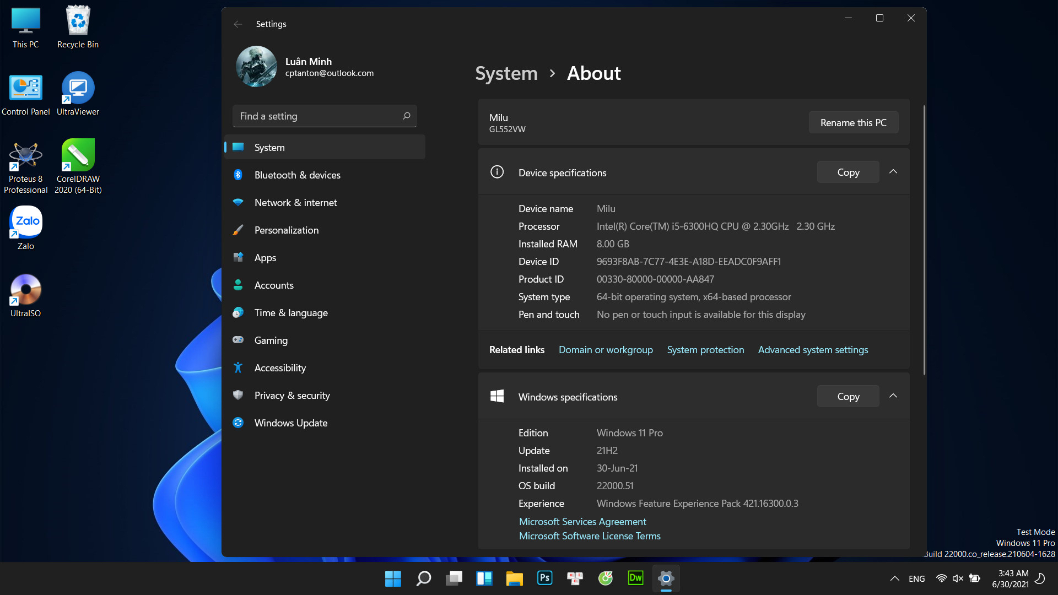Click Rename this PC button
The image size is (1058, 595).
[853, 122]
